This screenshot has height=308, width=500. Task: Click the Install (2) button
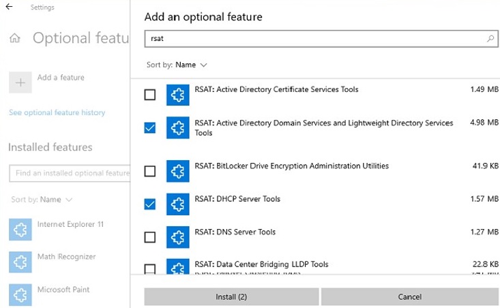[x=231, y=297]
